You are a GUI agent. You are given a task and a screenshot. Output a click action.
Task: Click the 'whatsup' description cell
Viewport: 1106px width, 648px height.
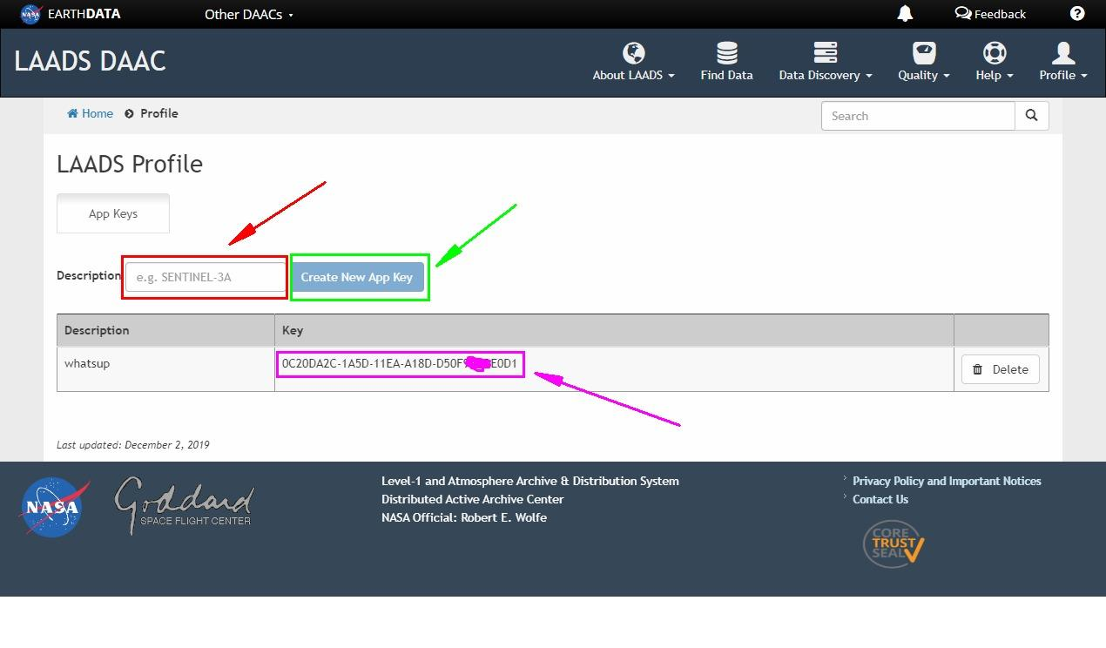(165, 368)
